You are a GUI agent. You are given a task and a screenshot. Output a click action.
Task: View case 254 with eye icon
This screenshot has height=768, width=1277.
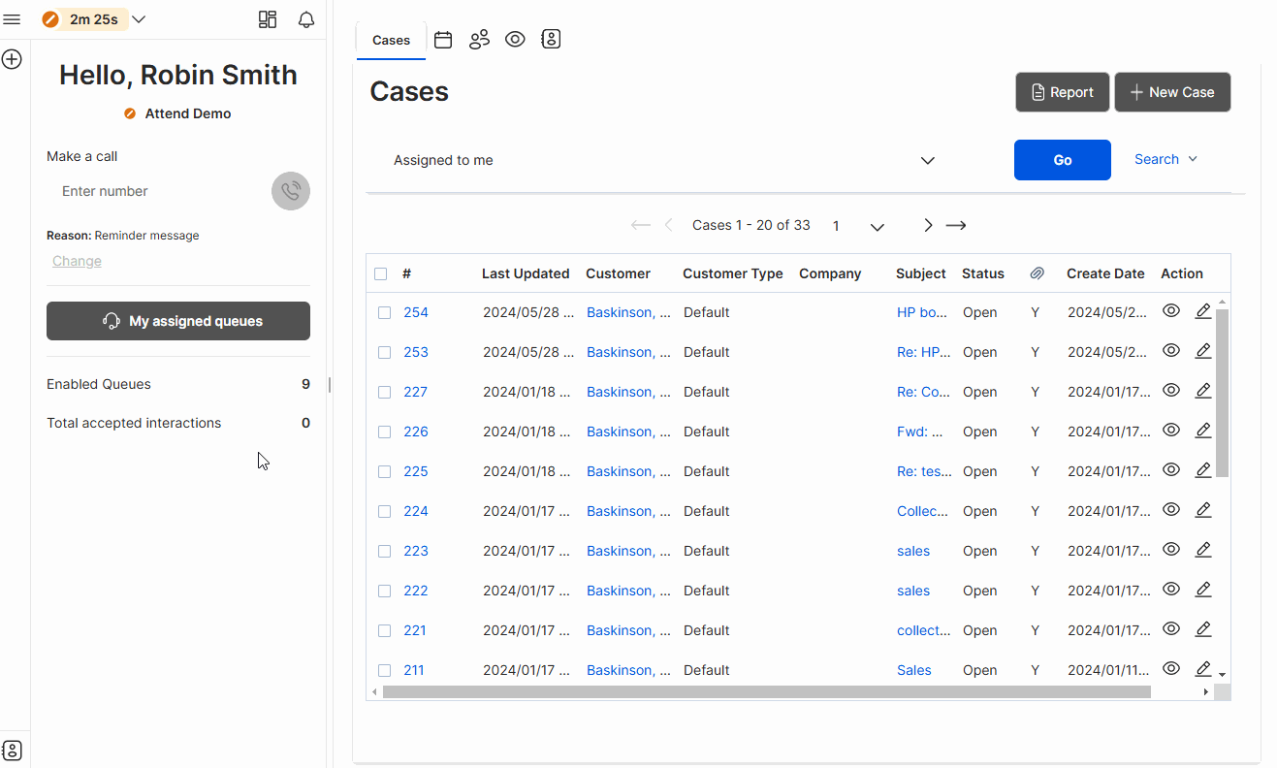[1171, 310]
